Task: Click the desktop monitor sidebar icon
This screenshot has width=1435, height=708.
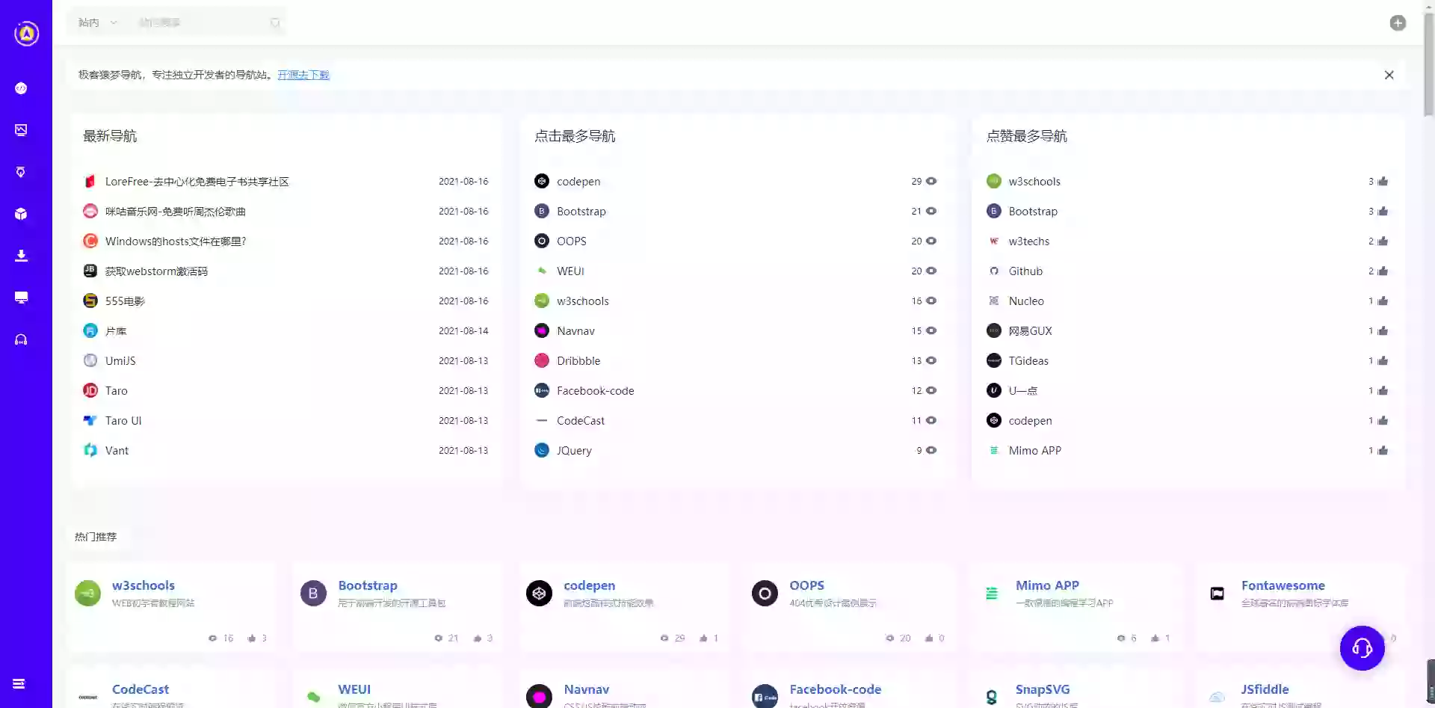Action: click(21, 298)
